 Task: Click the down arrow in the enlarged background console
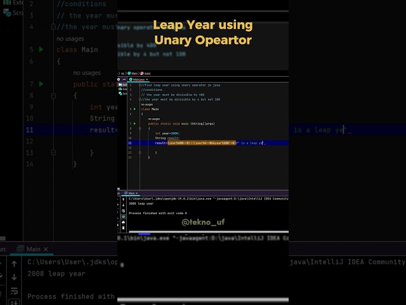click(x=14, y=277)
